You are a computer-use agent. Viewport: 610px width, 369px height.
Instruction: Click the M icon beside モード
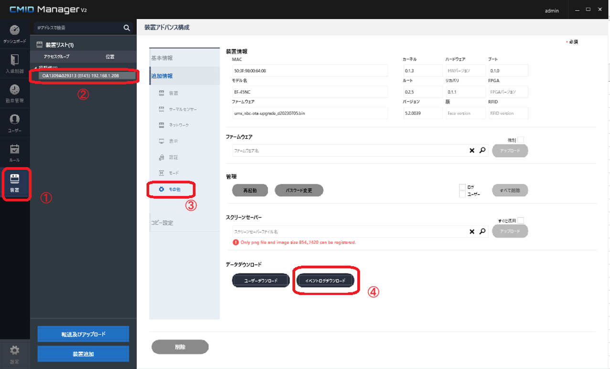coord(161,173)
